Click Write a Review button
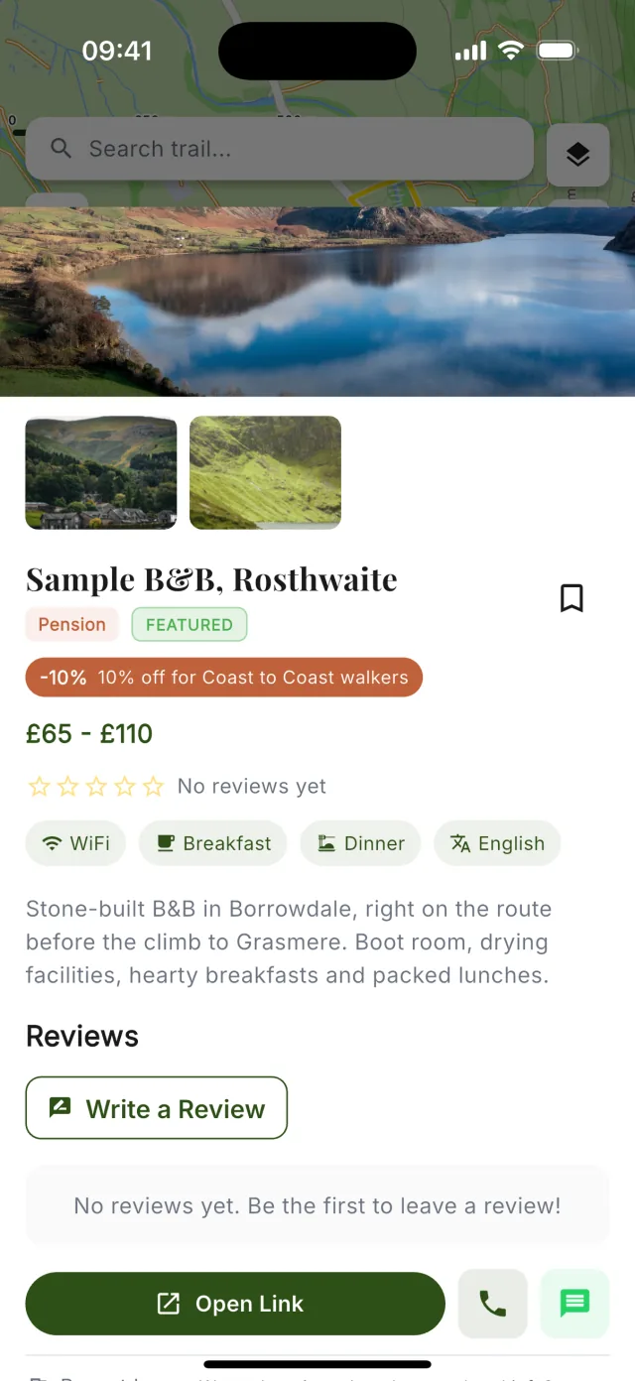635x1381 pixels. pyautogui.click(x=157, y=1108)
